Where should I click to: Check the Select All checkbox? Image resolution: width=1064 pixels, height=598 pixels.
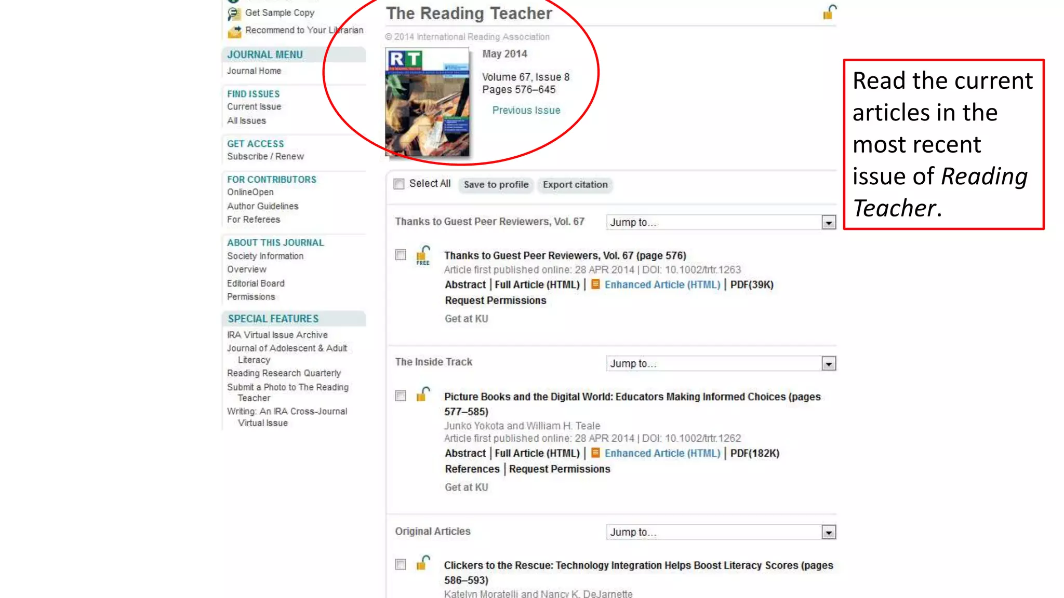[399, 184]
